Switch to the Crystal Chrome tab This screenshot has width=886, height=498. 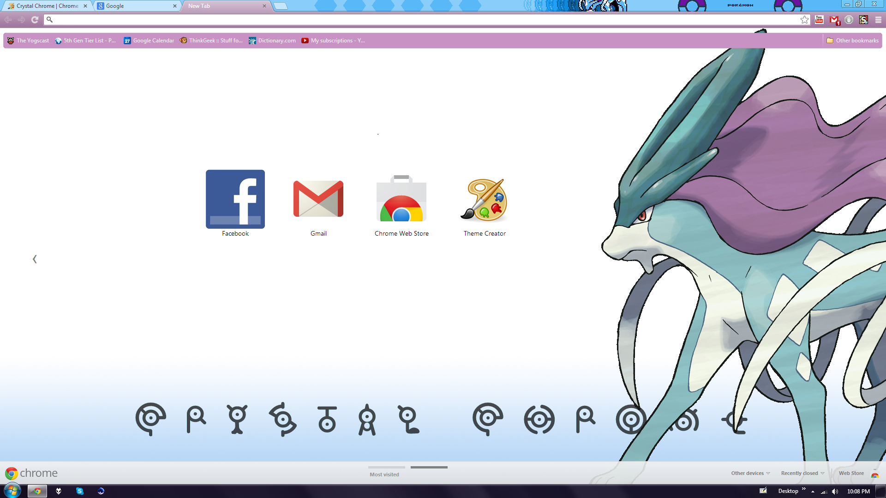click(x=47, y=6)
